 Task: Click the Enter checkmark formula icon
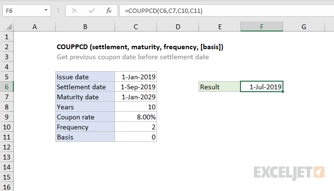[92, 11]
